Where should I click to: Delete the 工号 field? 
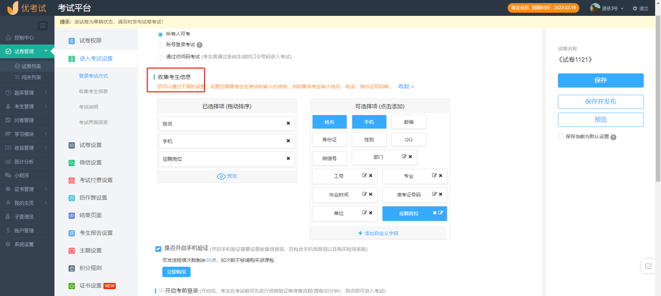pos(371,175)
